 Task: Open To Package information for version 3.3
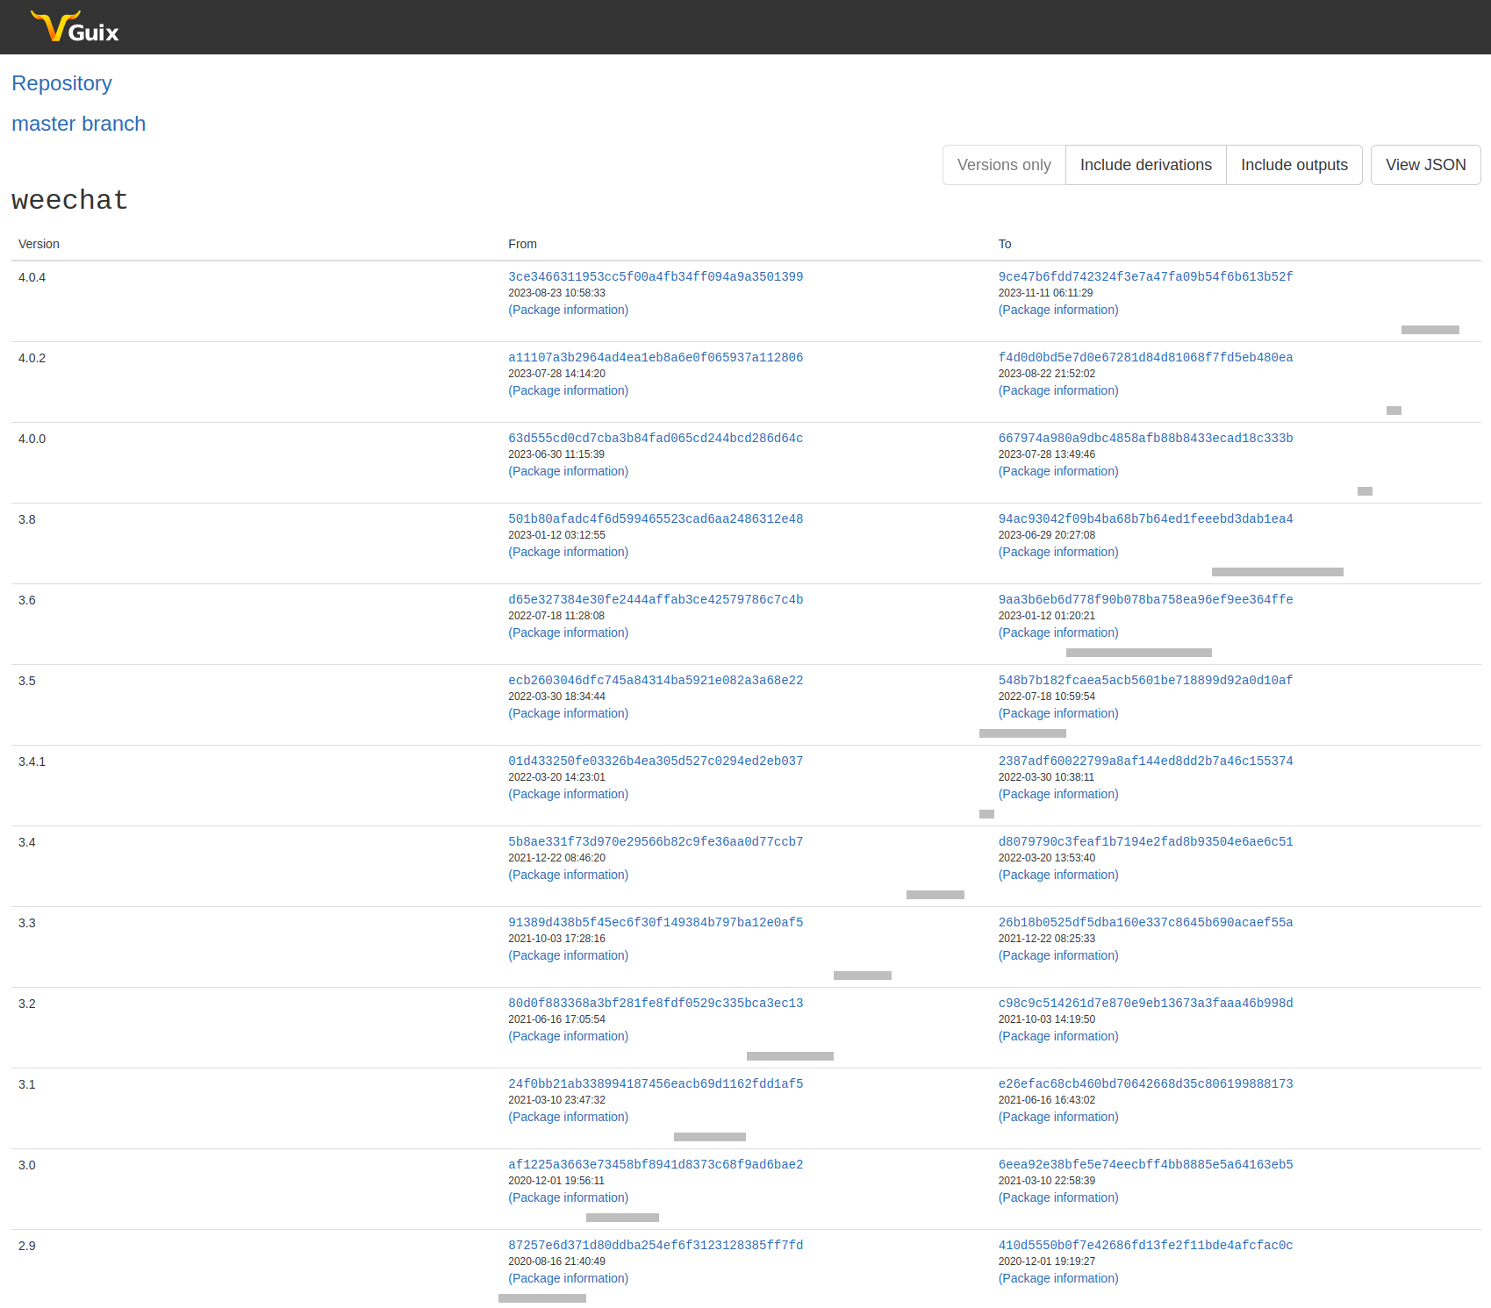coord(1058,955)
